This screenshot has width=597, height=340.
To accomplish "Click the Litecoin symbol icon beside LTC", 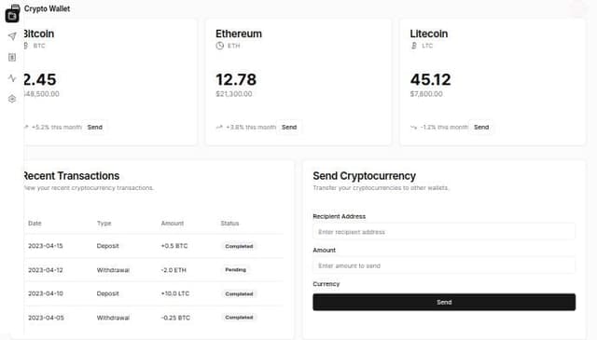I will click(x=414, y=46).
